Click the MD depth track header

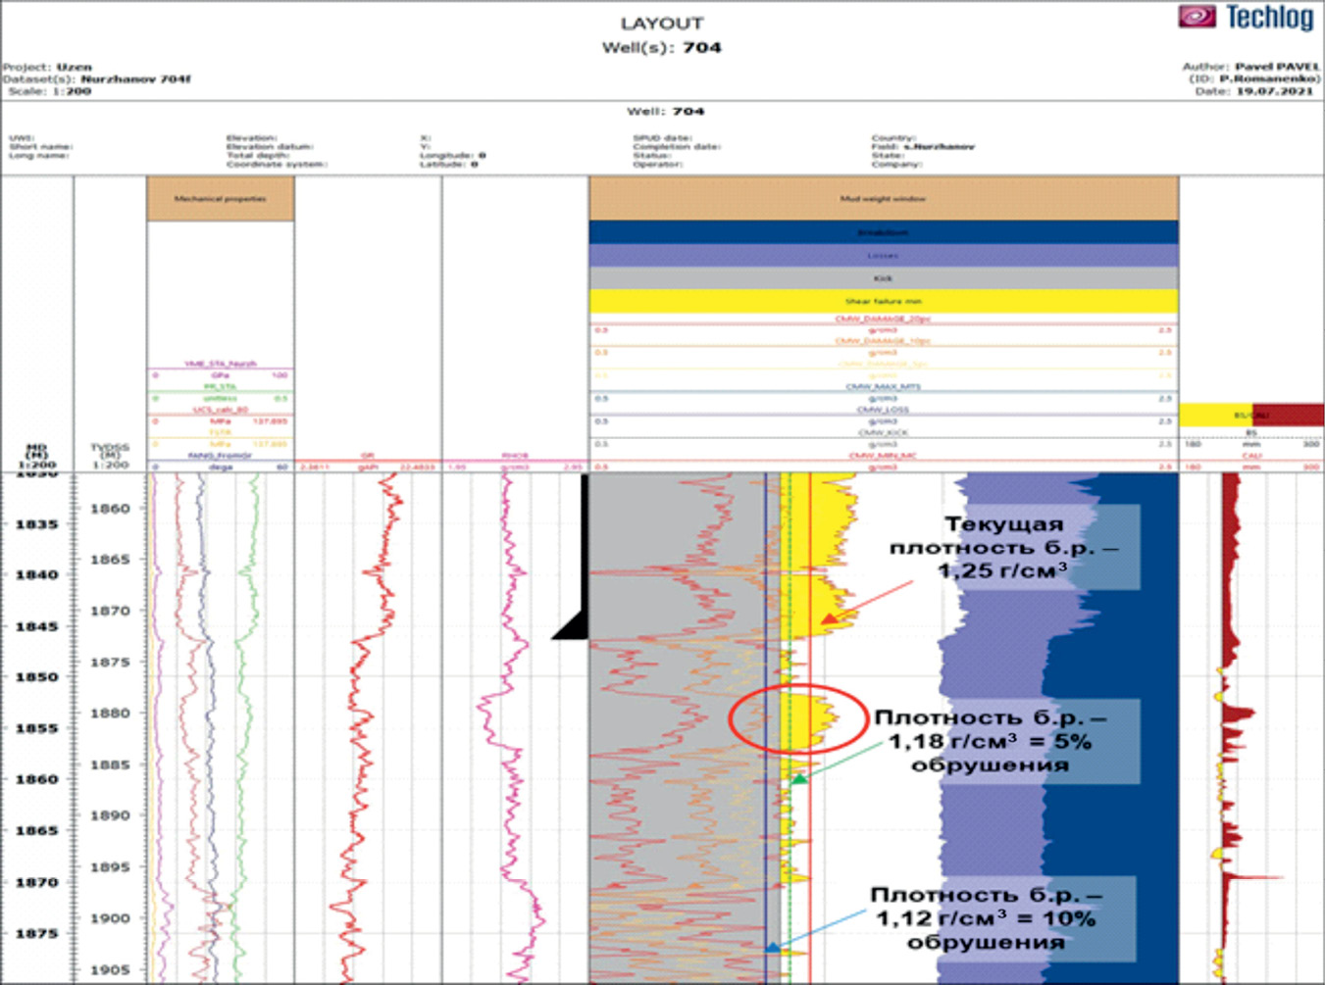36,456
